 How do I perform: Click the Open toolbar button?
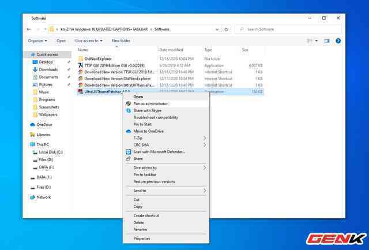click(x=61, y=41)
